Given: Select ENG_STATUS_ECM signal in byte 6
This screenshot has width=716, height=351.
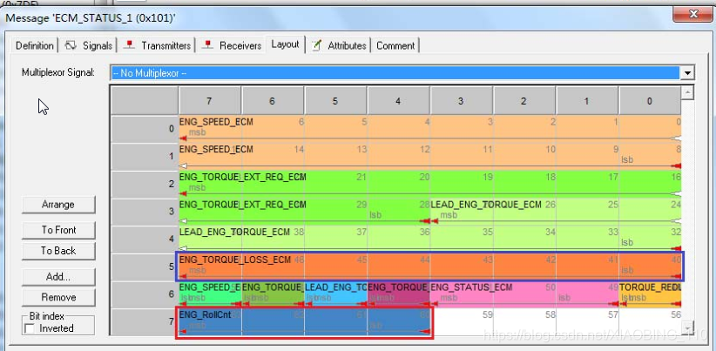Looking at the screenshot, I should pyautogui.click(x=524, y=294).
